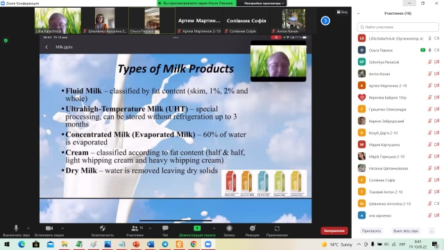Click the green encryption shield icon
444x250 pixels.
(6, 40)
